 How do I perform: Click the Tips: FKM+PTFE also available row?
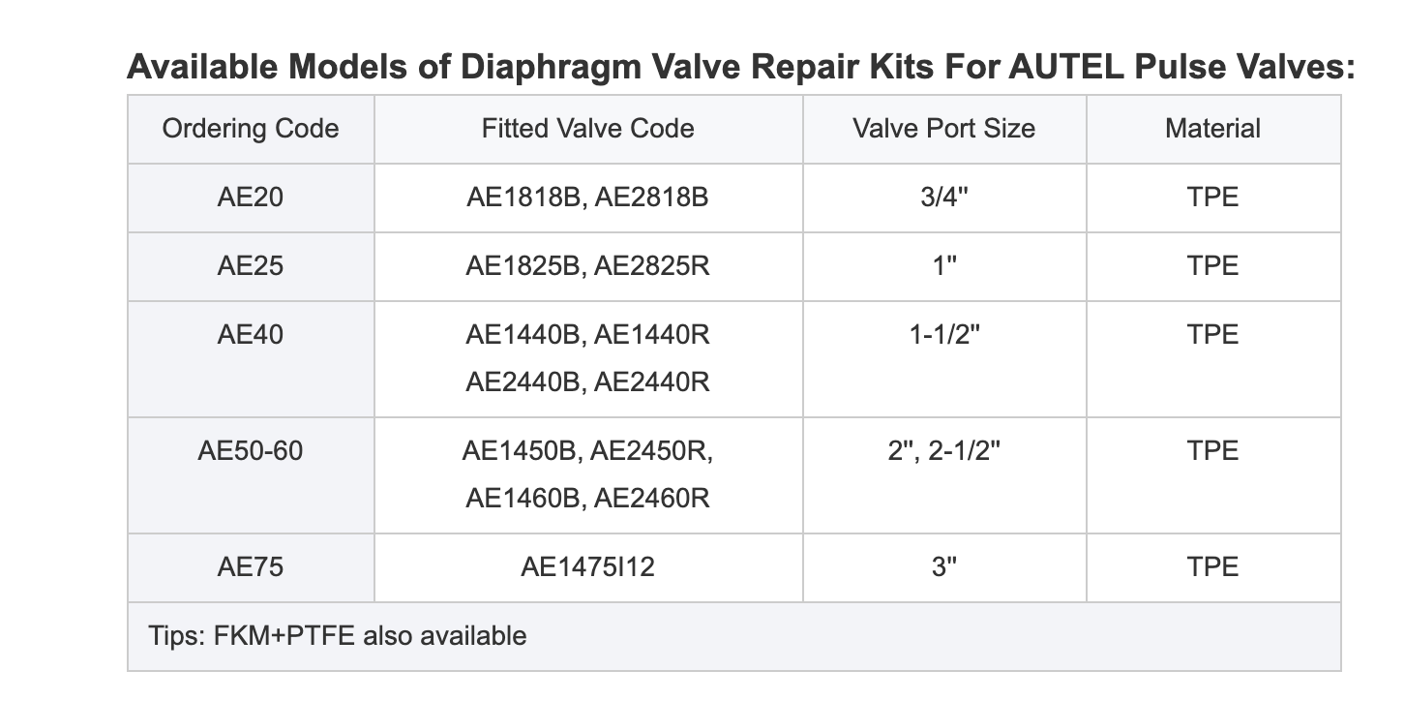734,636
